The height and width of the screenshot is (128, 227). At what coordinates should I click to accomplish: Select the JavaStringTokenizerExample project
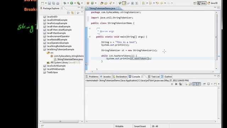pos(59,49)
